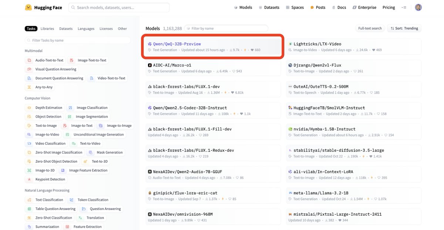Click the Image Classification task icon
This screenshot has width=444, height=230.
click(71, 108)
